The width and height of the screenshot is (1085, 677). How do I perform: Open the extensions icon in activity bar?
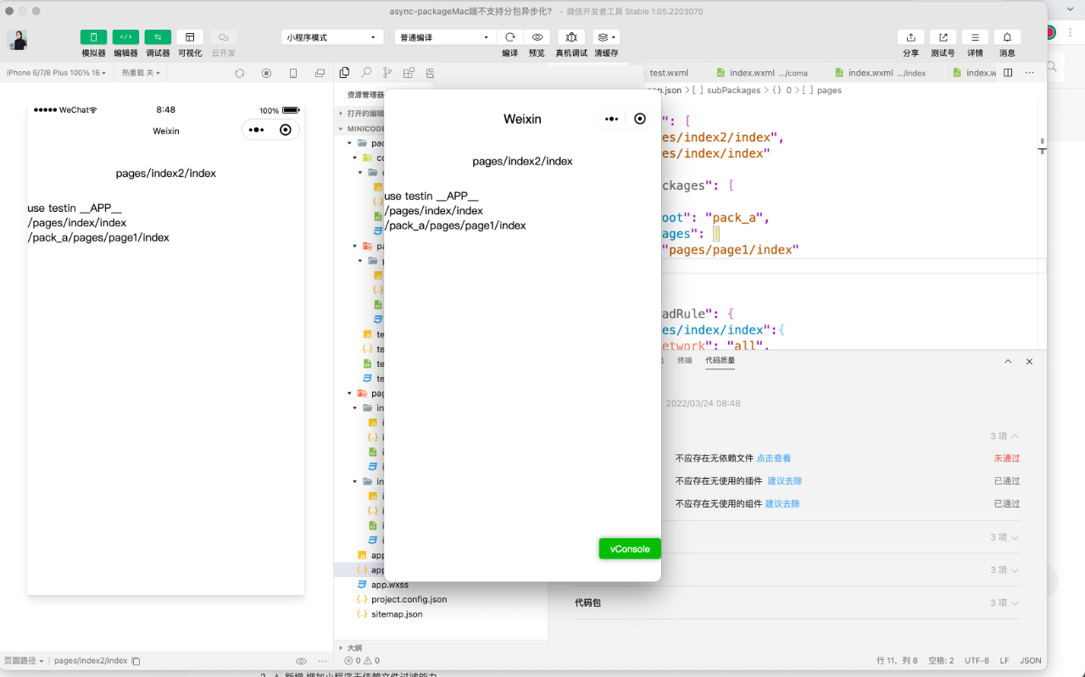[409, 73]
